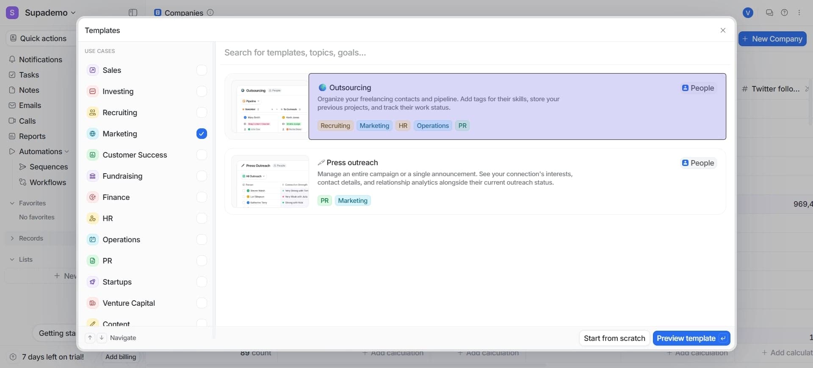Screen dimensions: 813x368
Task: Click Start from scratch button
Action: point(614,338)
